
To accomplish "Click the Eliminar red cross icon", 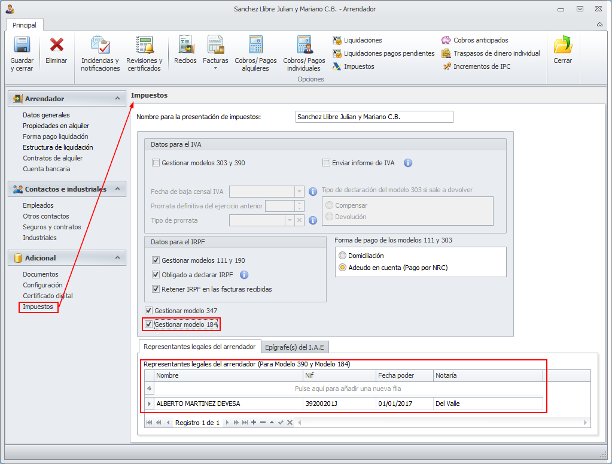I will (x=57, y=44).
